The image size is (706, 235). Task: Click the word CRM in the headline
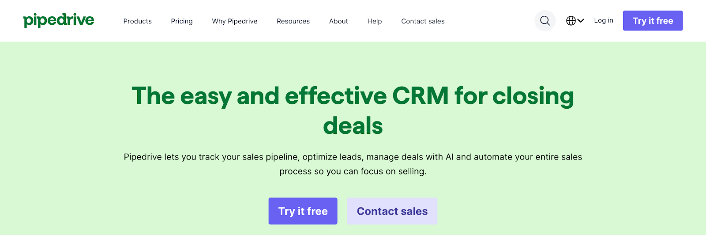(420, 96)
